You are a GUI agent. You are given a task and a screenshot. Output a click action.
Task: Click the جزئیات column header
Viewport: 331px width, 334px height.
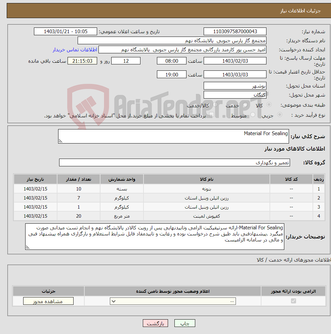[48, 291]
